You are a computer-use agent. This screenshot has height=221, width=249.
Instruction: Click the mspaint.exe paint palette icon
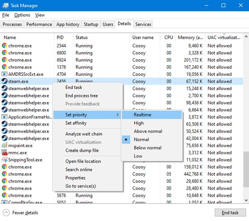4,146
